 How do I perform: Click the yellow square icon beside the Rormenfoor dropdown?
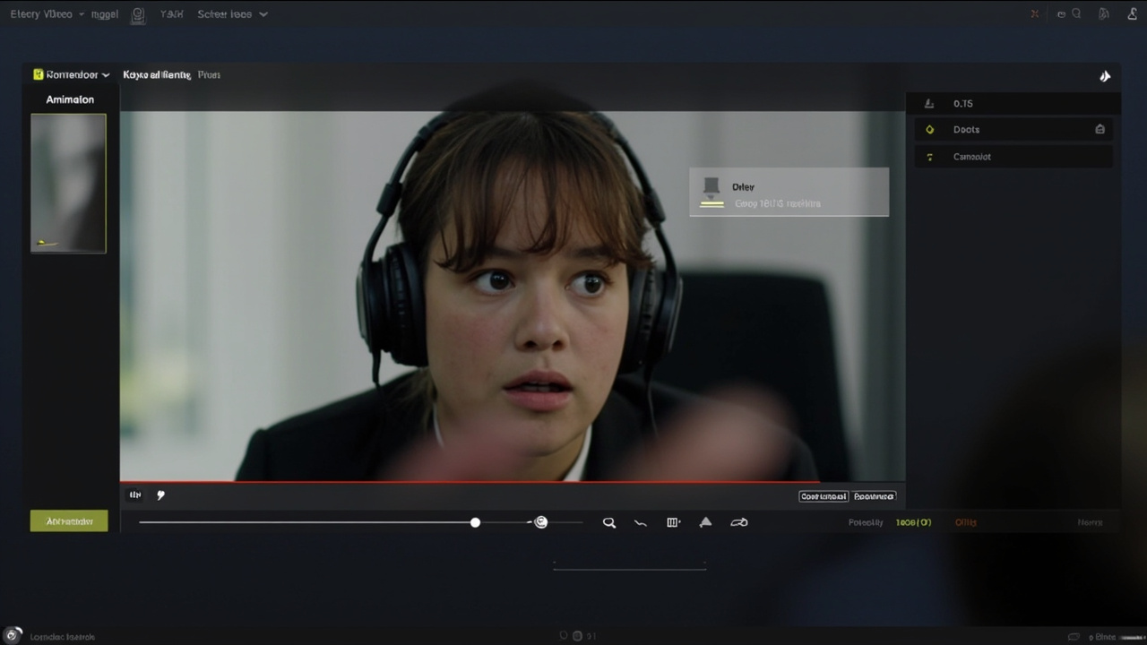click(39, 74)
